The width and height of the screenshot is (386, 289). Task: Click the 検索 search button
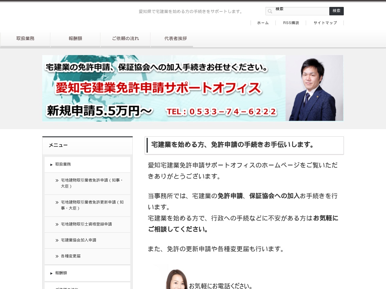coord(337,11)
